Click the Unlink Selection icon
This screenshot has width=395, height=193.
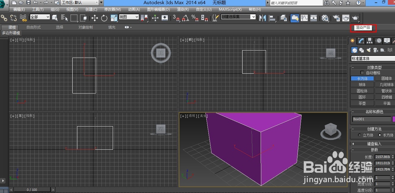coord(13,18)
